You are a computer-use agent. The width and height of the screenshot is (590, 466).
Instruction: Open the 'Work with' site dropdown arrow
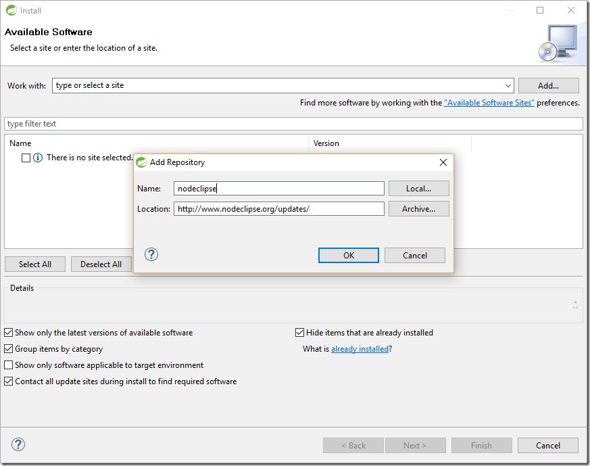pyautogui.click(x=508, y=85)
